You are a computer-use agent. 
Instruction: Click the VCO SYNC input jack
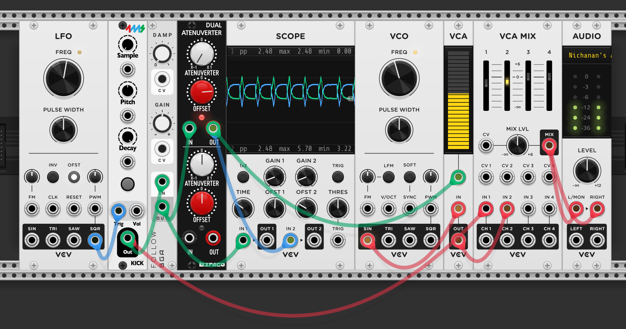(410, 209)
